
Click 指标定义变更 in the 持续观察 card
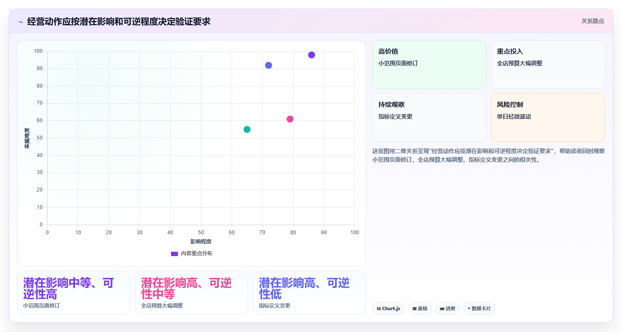tap(396, 116)
